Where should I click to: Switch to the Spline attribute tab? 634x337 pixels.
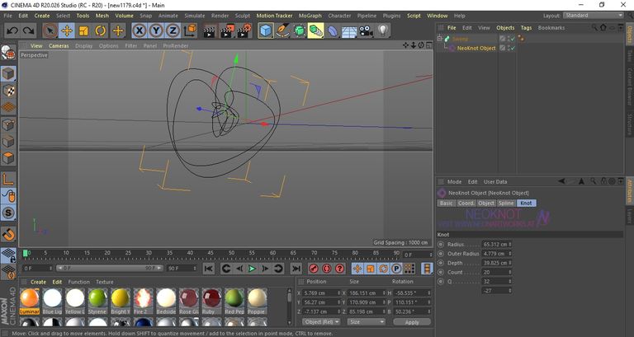click(506, 203)
